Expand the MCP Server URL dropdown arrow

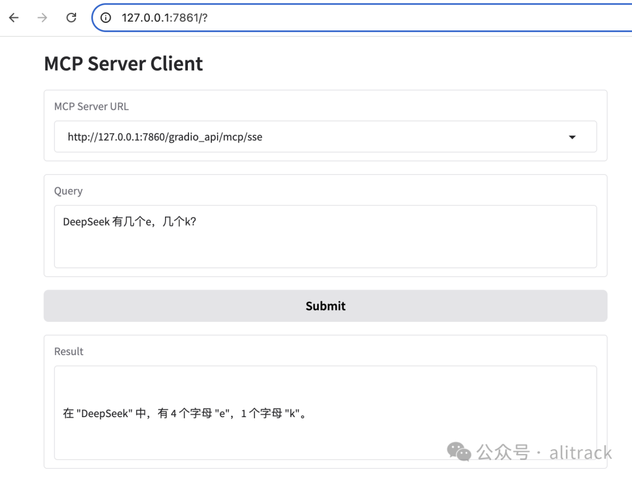click(572, 137)
